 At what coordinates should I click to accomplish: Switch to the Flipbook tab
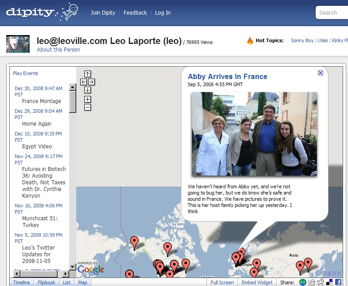pos(47,282)
